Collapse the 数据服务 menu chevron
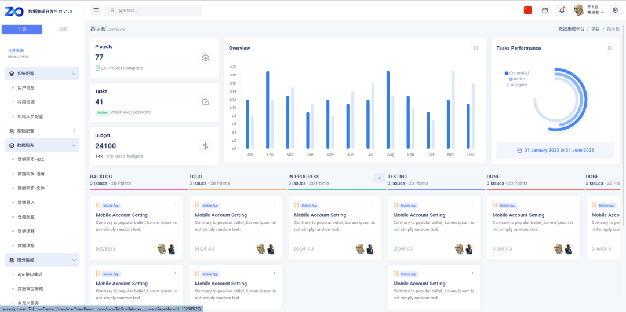The image size is (626, 312). (x=74, y=145)
